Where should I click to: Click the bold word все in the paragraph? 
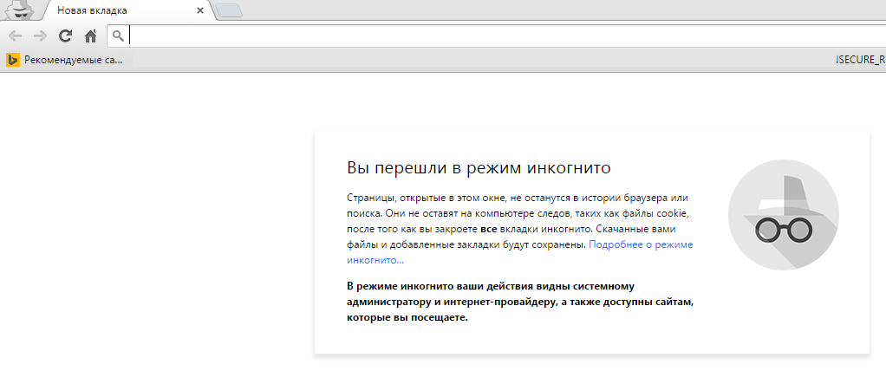tap(488, 229)
